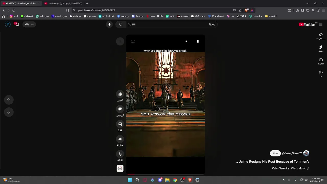Screen dimensions: 327x184
Task: Open the YouTube hamburger guide menu
Action: pyautogui.click(x=321, y=24)
